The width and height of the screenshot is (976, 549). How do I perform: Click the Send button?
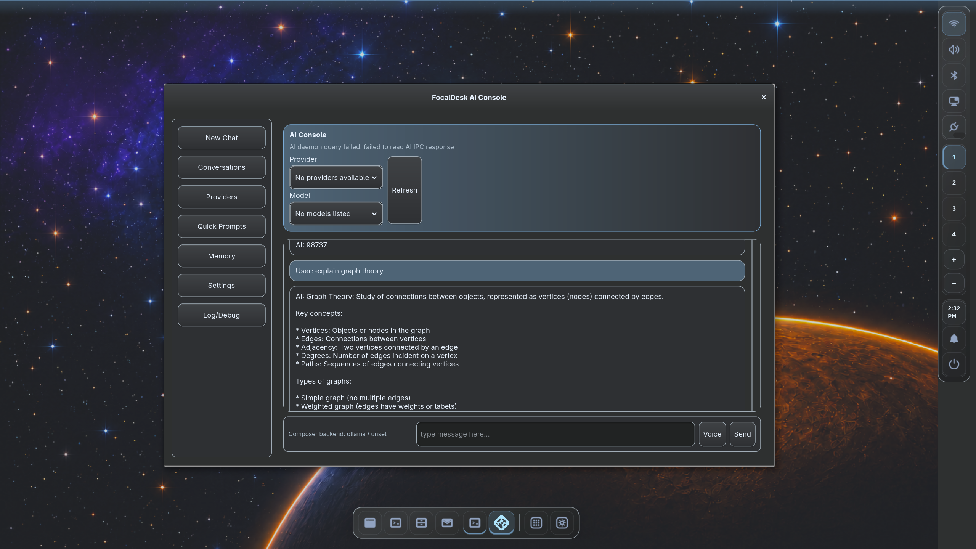pyautogui.click(x=742, y=434)
